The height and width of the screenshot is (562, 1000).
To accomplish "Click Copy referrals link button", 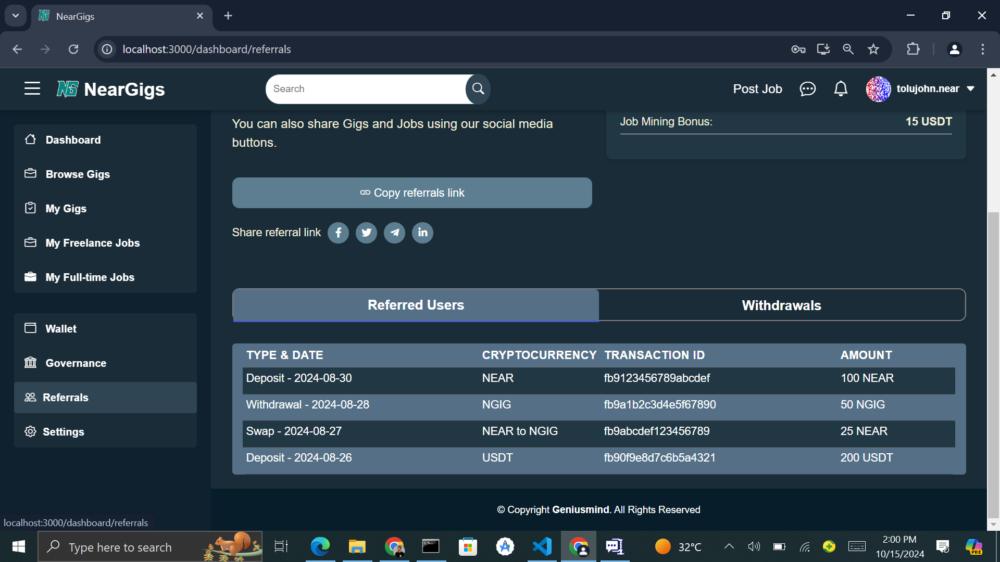I will click(412, 193).
